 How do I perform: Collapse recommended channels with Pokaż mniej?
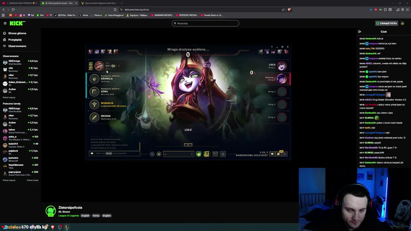point(32,180)
